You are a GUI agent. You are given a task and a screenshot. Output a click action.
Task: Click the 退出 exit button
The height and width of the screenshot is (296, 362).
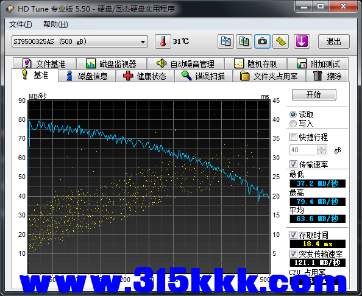tap(334, 41)
